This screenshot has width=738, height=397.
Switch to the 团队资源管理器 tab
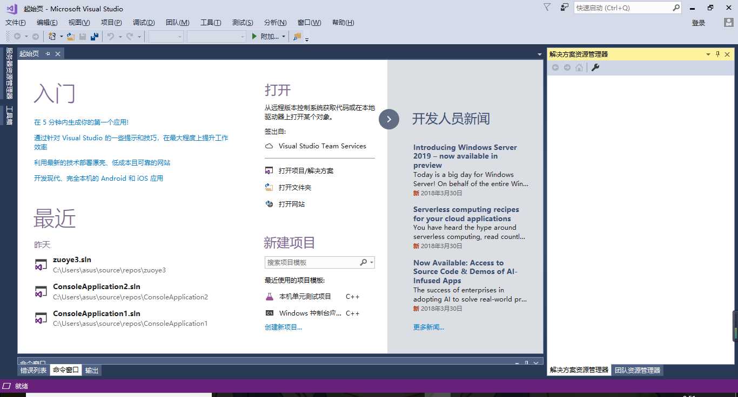click(638, 370)
